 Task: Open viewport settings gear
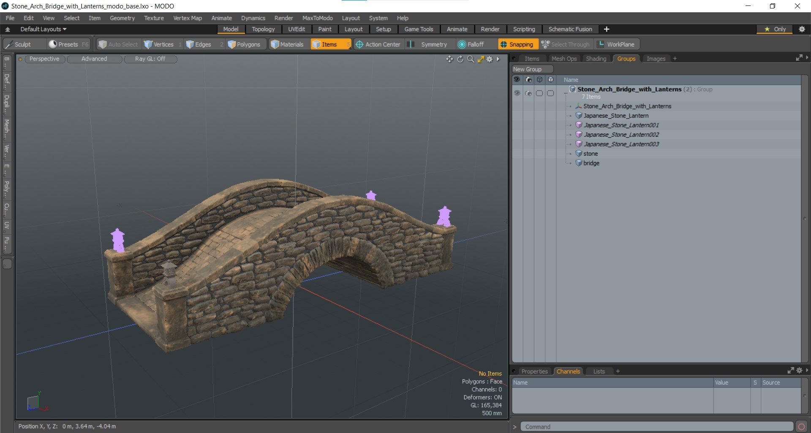(490, 59)
